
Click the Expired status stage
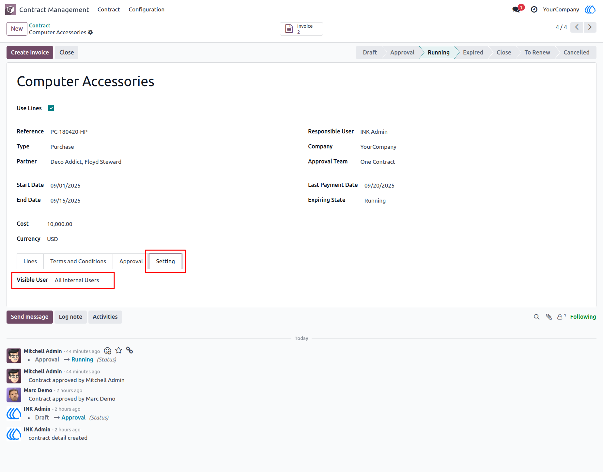click(473, 53)
